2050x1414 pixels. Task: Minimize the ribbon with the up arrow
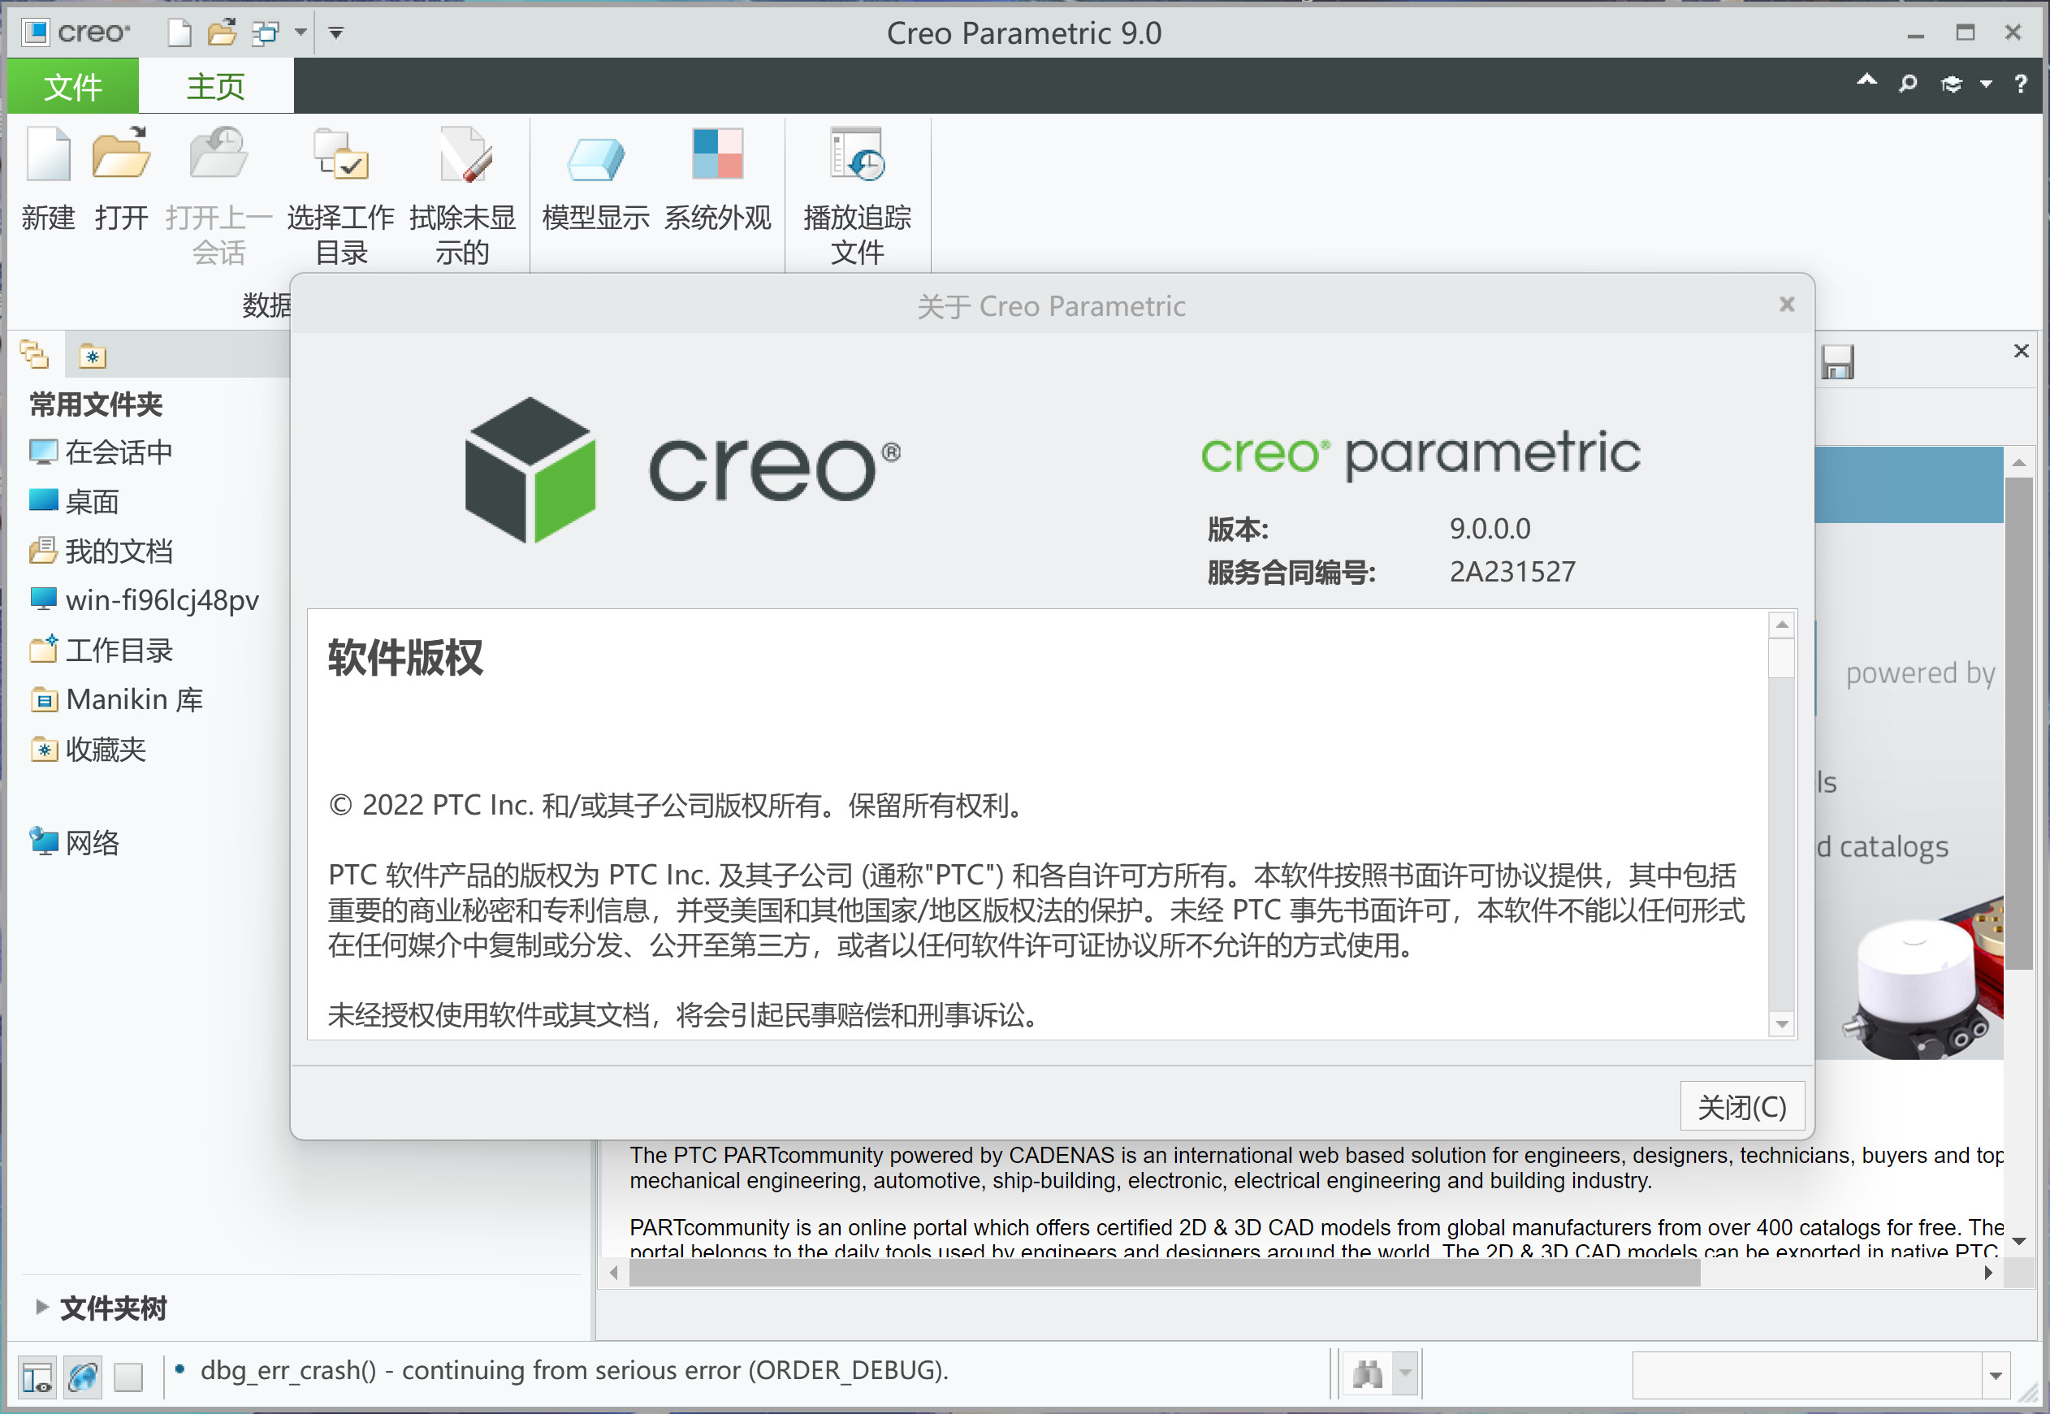tap(1866, 81)
